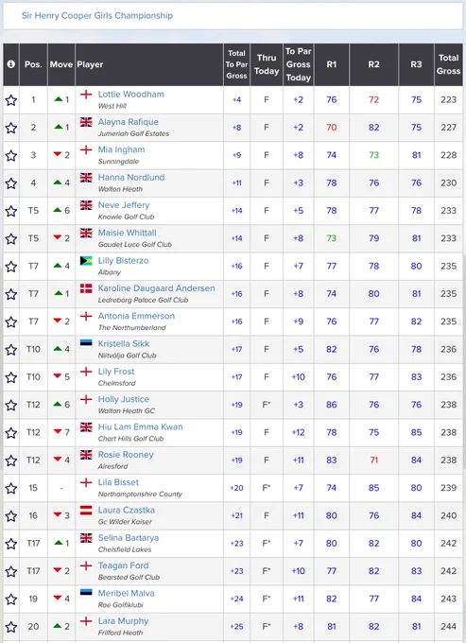Open the Sir Henry Cooper Girls Championship link
This screenshot has height=643, width=466.
coord(97,15)
